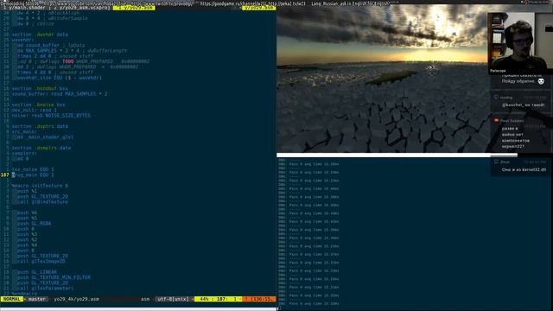The image size is (553, 311).
Task: Click the 'call glTexImage2D' line
Action: pos(41,261)
